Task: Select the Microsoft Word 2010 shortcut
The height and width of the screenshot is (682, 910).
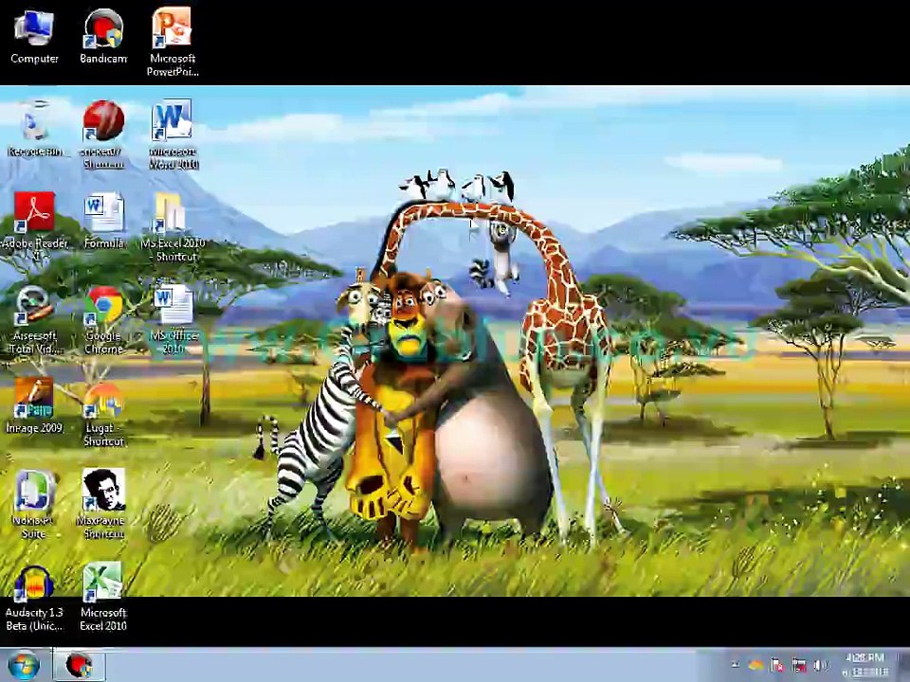Action: point(173,135)
